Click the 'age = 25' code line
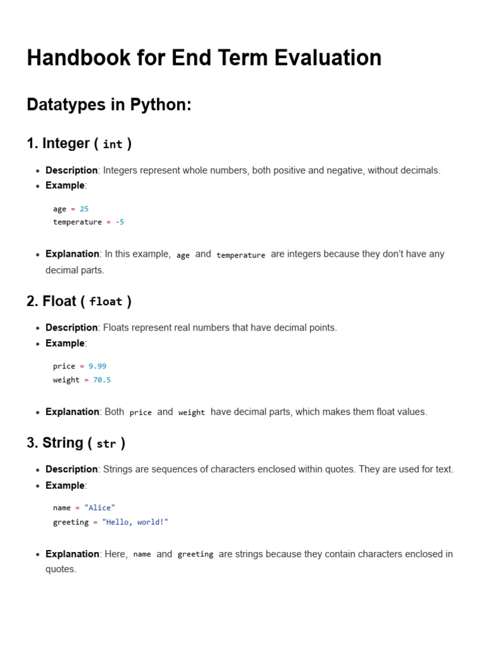Viewport: 484px width, 646px height. click(x=71, y=209)
